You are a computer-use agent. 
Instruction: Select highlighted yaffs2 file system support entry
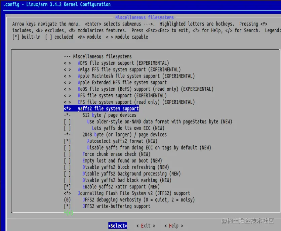click(101, 108)
